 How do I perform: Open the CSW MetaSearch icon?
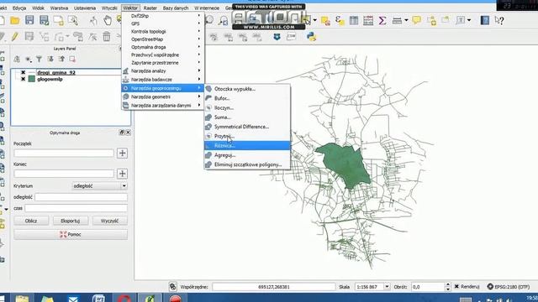click(x=291, y=36)
